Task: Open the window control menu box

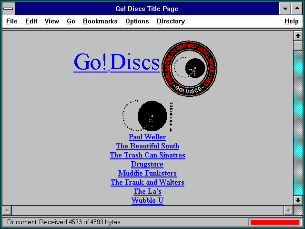Action: click(x=8, y=9)
